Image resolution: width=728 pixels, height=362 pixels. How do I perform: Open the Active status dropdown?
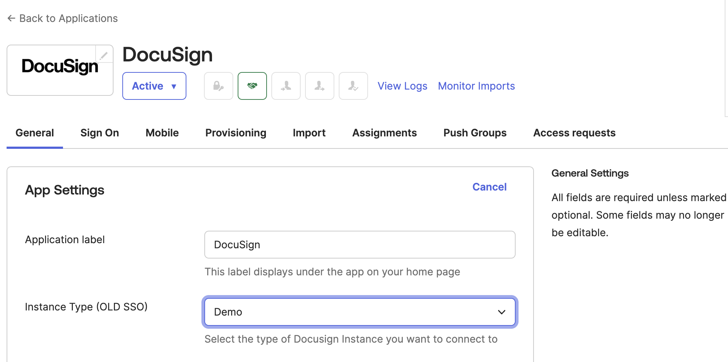point(154,86)
